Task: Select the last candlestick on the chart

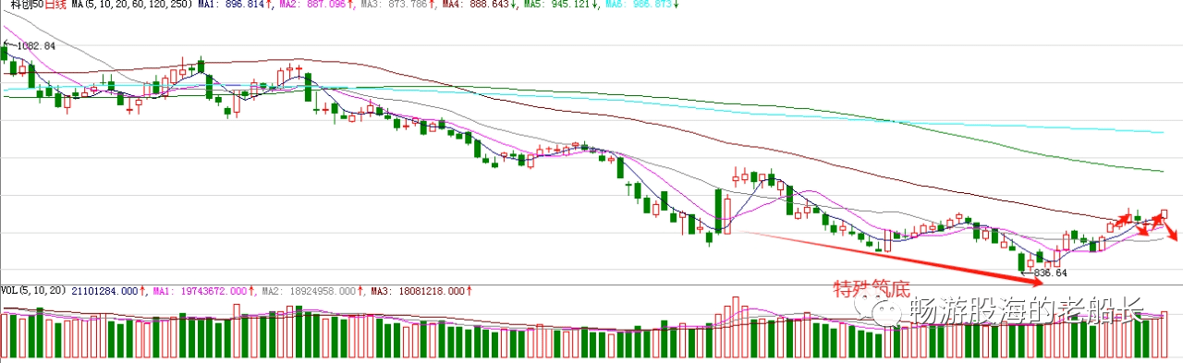Action: tap(1165, 214)
